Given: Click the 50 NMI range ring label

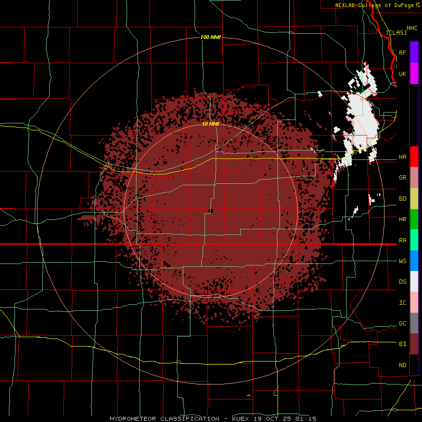Looking at the screenshot, I should (211, 124).
